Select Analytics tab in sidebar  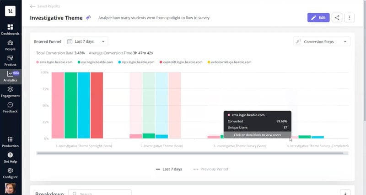tap(10, 76)
